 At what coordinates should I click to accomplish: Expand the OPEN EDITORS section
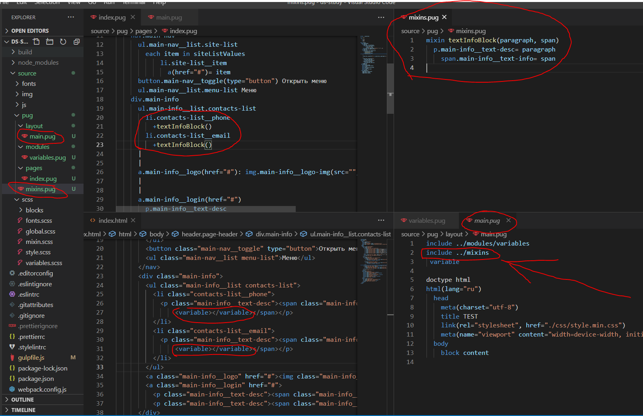pyautogui.click(x=30, y=31)
